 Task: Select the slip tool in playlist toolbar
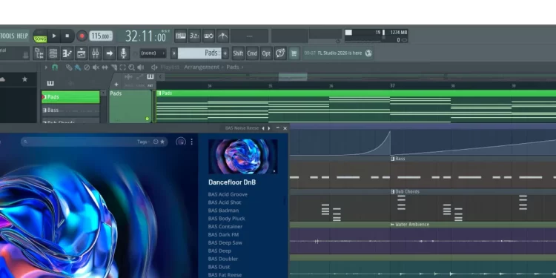tap(105, 67)
